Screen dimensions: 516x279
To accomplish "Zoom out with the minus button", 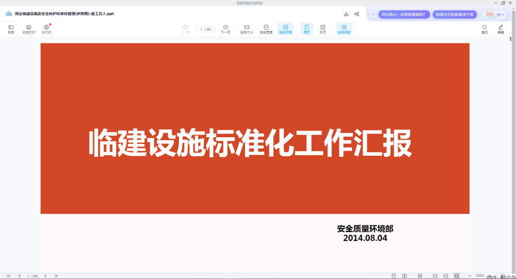I will coord(470,276).
